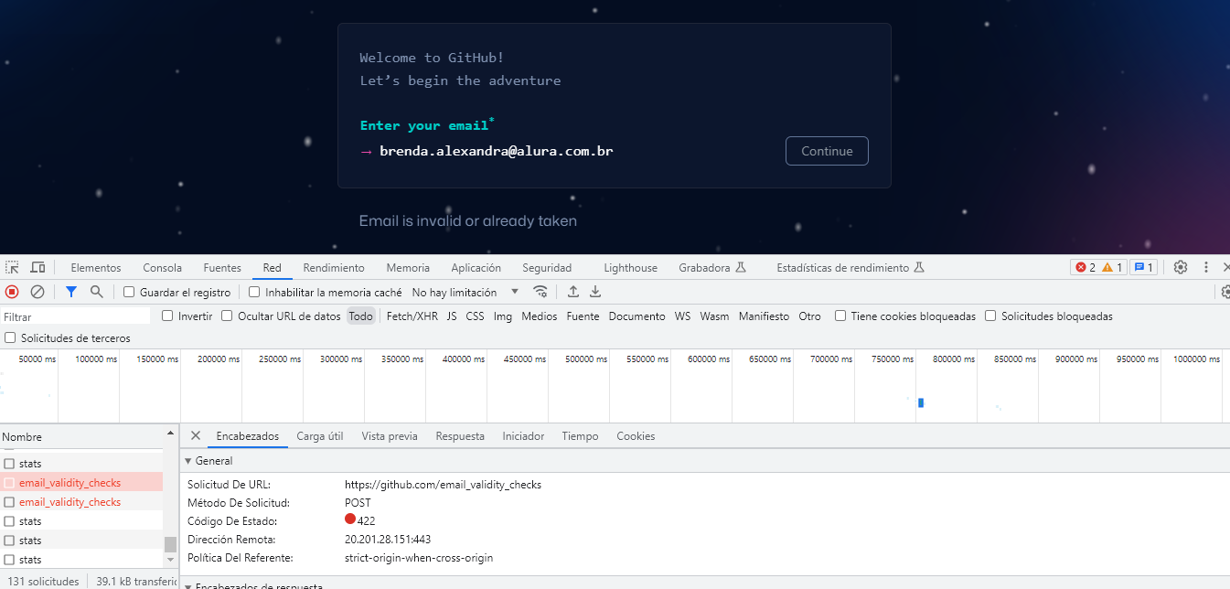Close the request details pane
Image resolution: width=1230 pixels, height=589 pixels.
(195, 436)
